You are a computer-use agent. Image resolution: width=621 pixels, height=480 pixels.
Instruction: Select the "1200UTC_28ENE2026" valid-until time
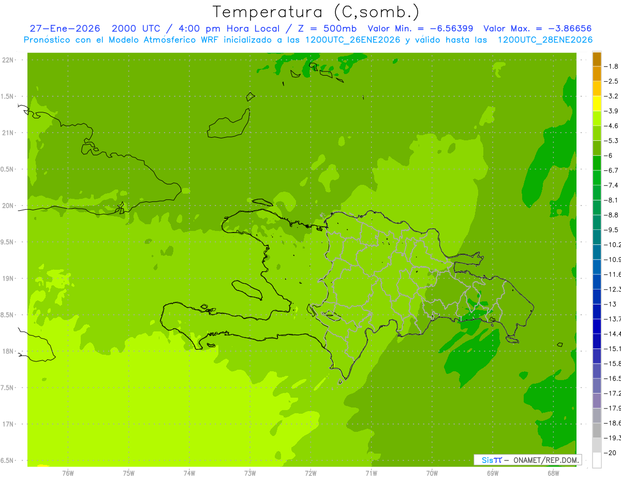click(545, 40)
